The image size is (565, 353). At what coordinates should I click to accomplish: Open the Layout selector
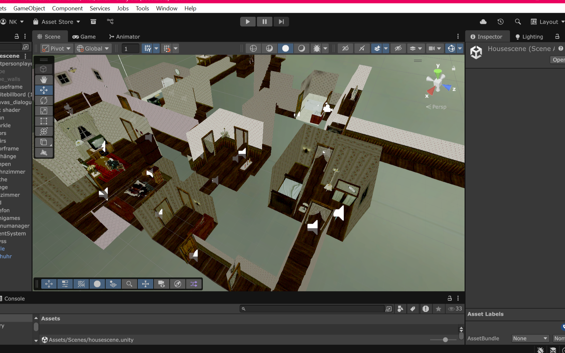click(547, 22)
